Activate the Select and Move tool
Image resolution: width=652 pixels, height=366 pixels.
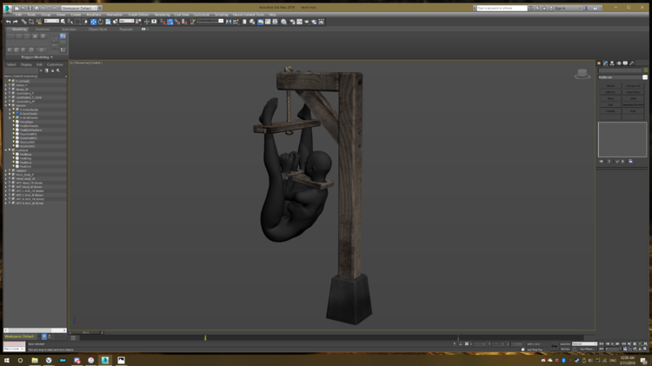(x=93, y=22)
